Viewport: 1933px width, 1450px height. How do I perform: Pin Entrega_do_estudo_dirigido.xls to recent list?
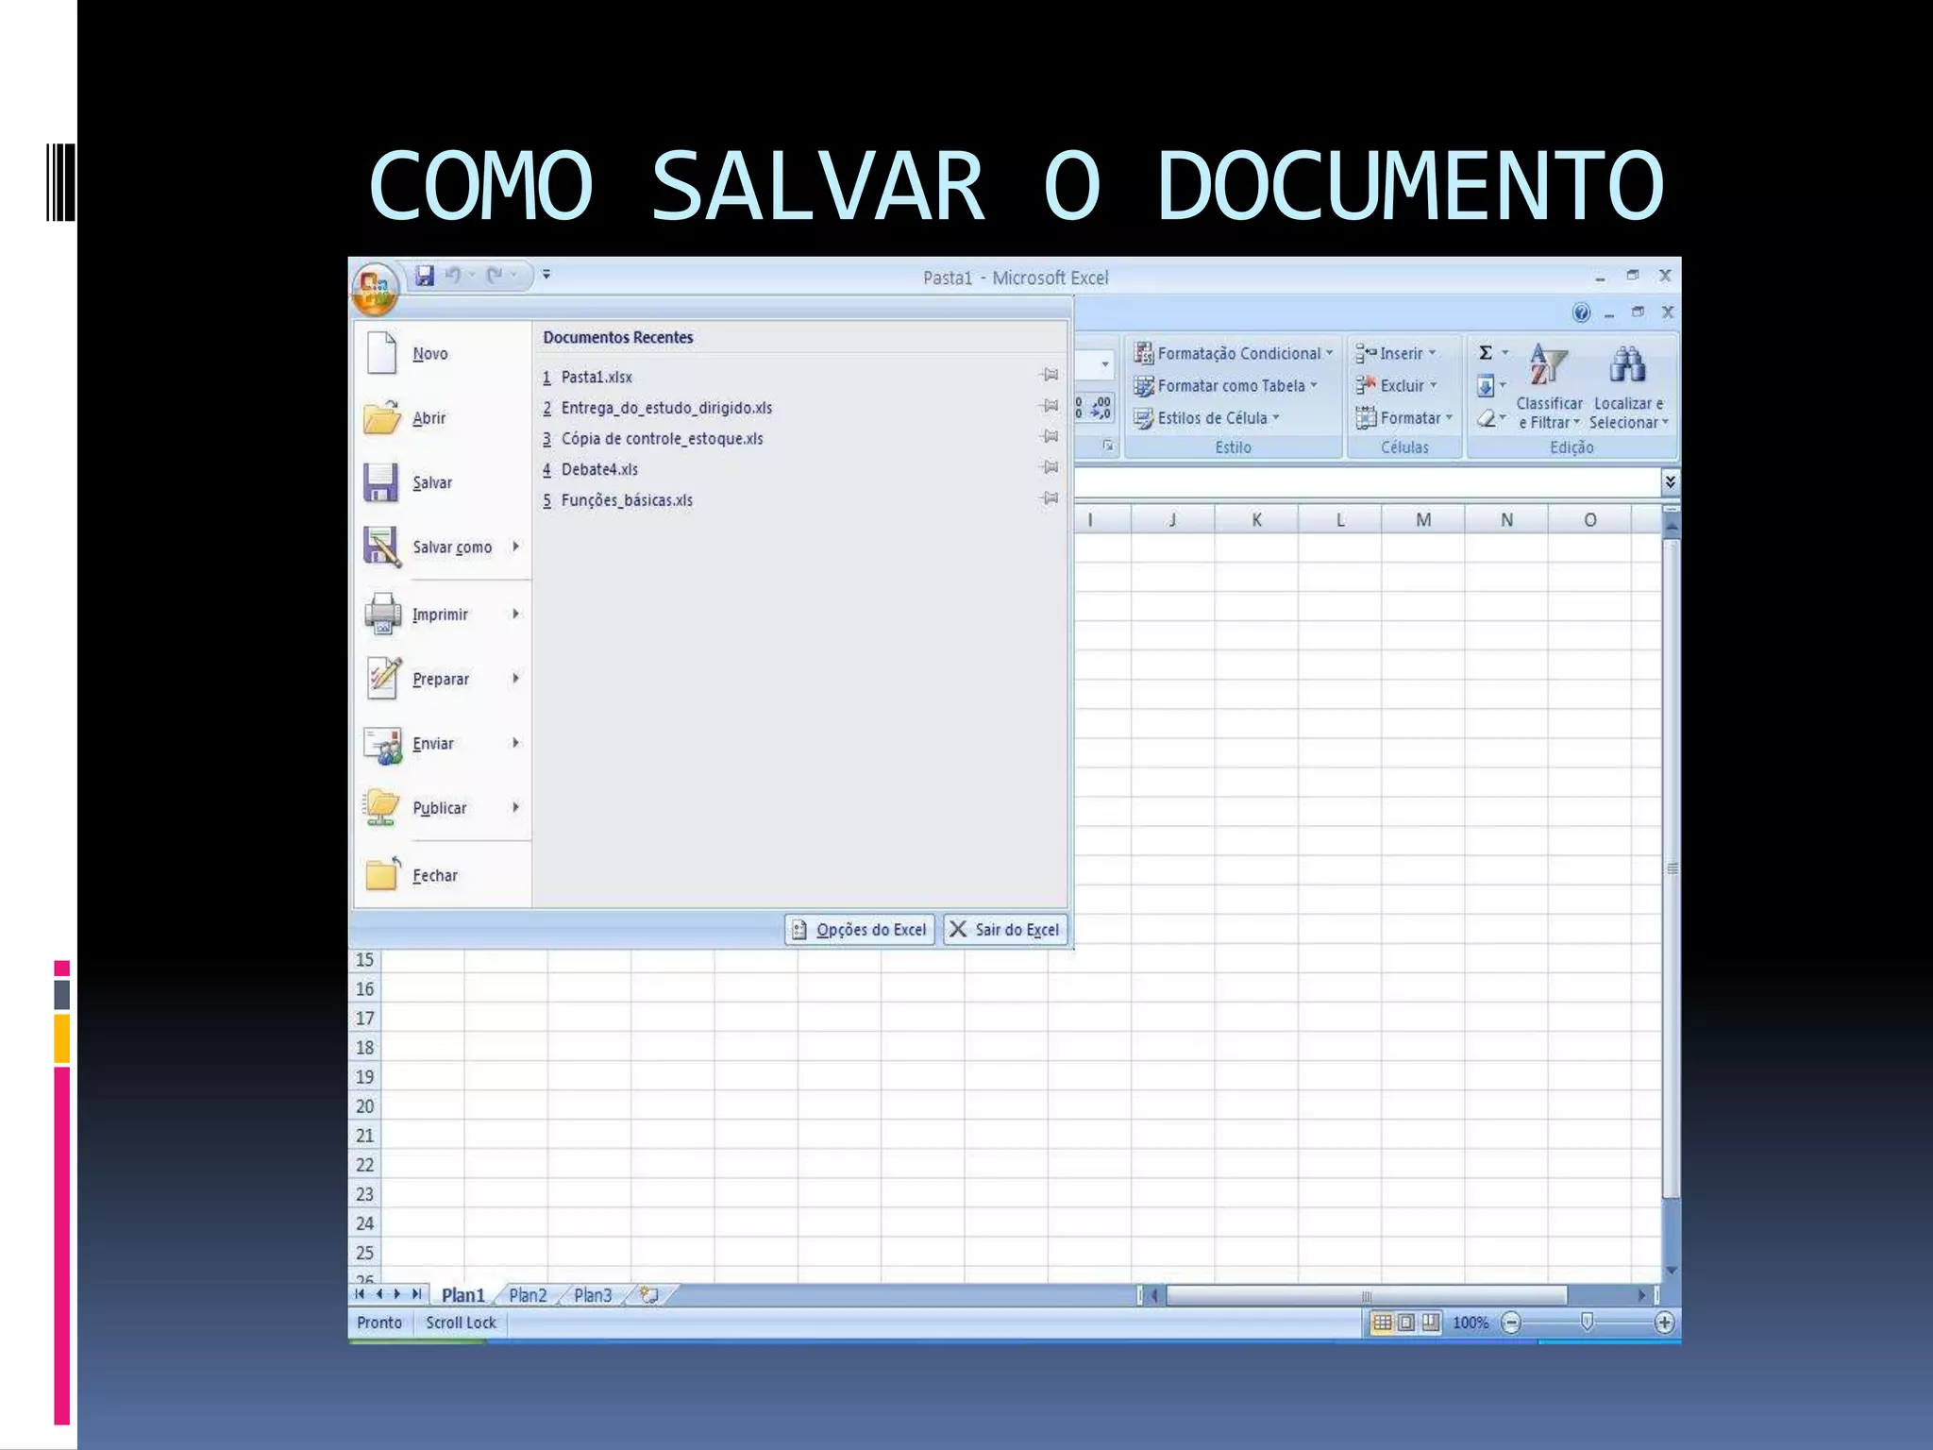tap(1049, 406)
